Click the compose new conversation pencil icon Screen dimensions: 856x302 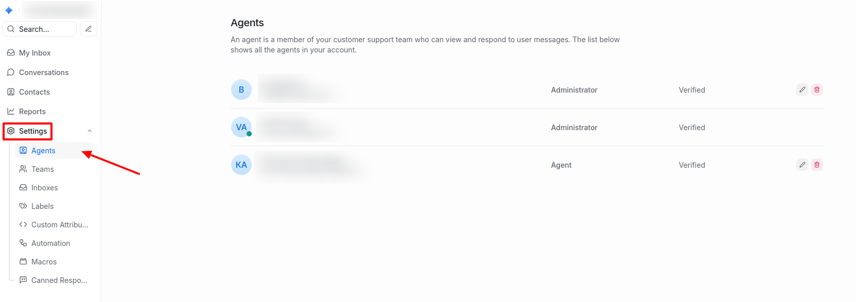click(89, 29)
